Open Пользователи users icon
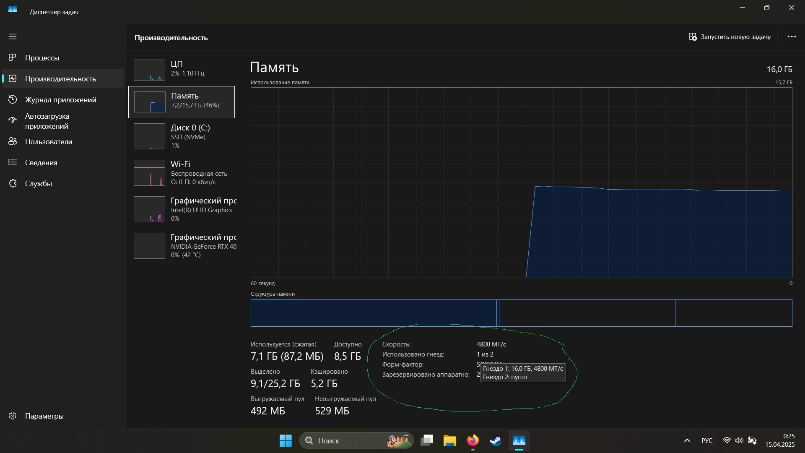Image resolution: width=805 pixels, height=453 pixels. [13, 141]
